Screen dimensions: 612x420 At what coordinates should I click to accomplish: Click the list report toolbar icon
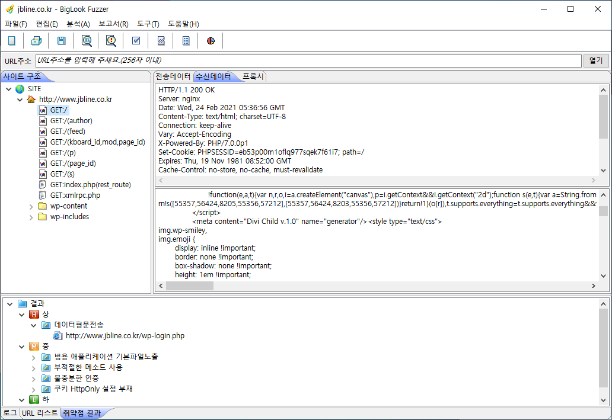tap(186, 41)
